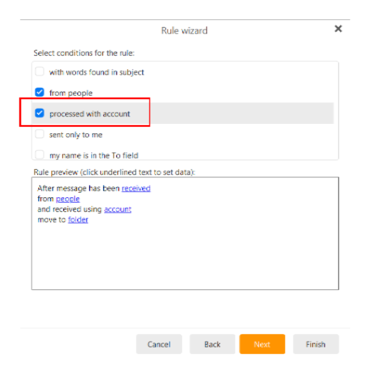The width and height of the screenshot is (369, 381).
Task: Uncheck 'processed with account' checkbox
Action: (39, 113)
